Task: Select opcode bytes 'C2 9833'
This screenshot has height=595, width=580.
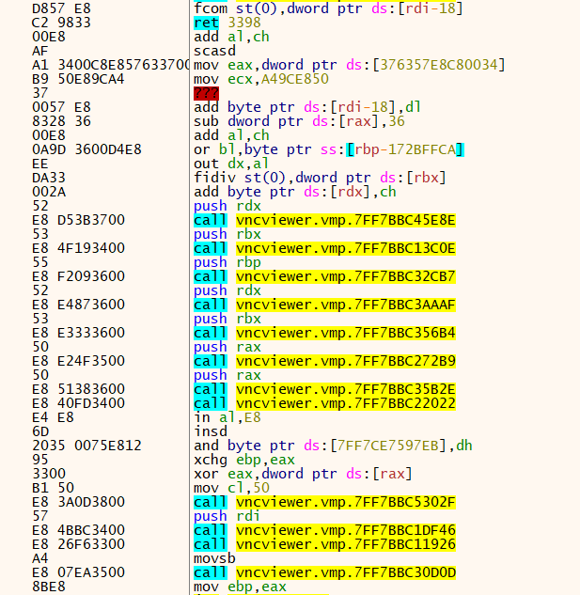Action: [61, 23]
